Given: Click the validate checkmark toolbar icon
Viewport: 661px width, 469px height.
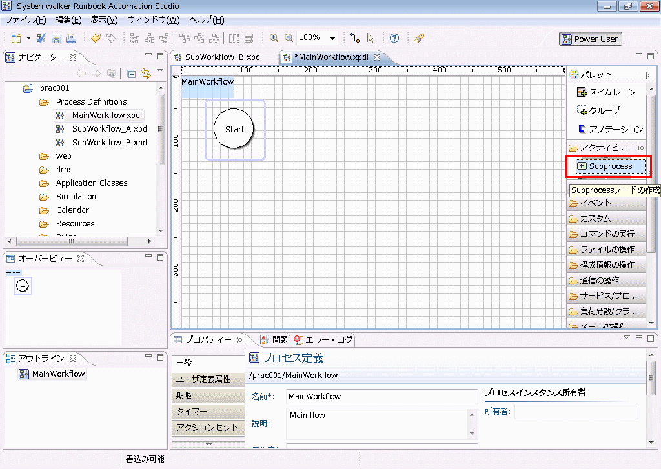Looking at the screenshot, I should 41,38.
